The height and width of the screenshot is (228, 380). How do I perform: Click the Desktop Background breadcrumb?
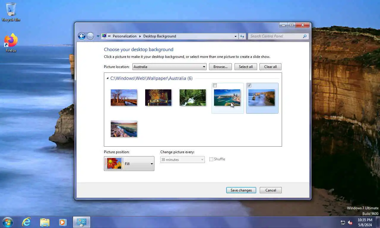[159, 36]
